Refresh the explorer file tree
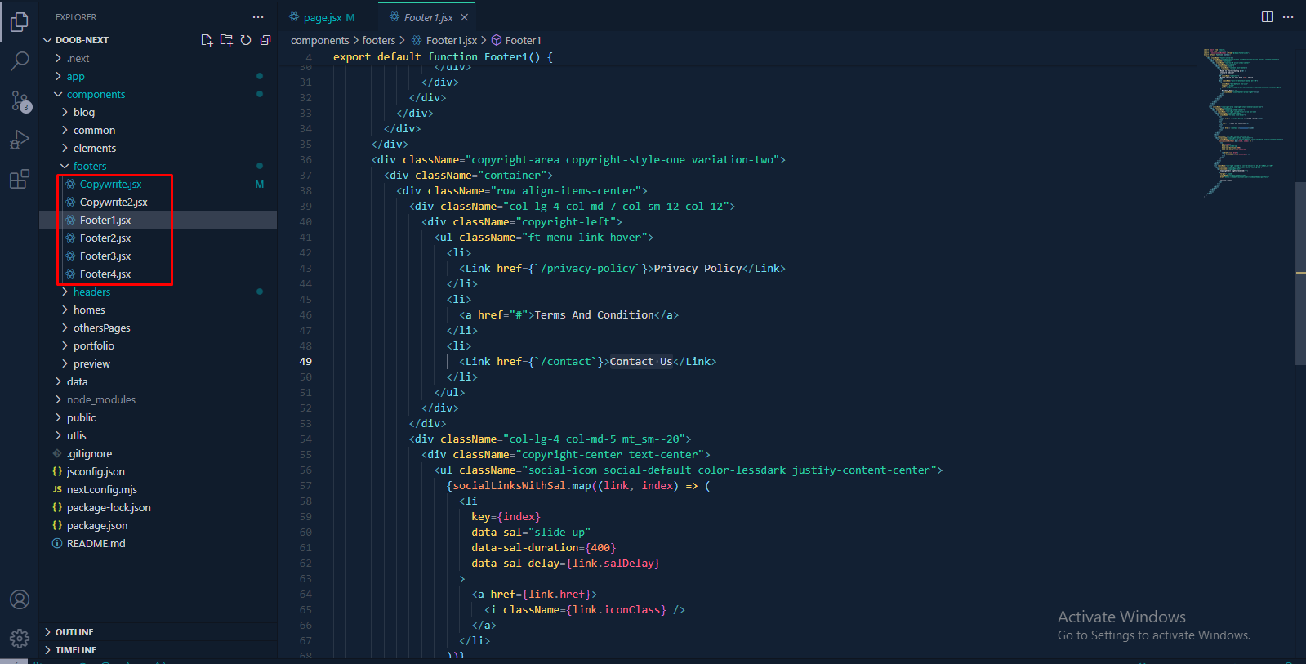This screenshot has height=664, width=1306. tap(246, 40)
